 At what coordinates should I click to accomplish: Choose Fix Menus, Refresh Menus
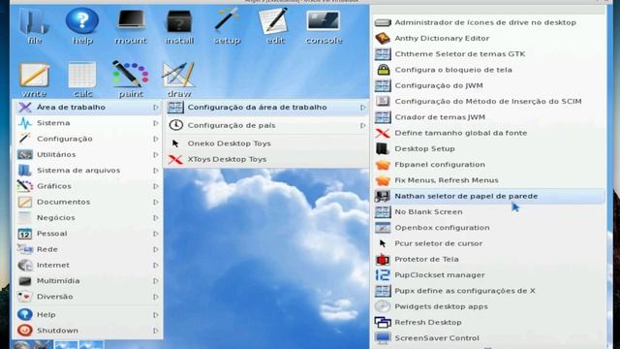(x=488, y=180)
